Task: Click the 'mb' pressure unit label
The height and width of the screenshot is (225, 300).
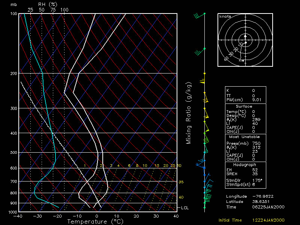Action: [x=13, y=4]
